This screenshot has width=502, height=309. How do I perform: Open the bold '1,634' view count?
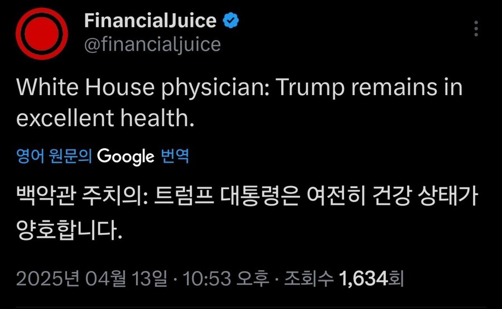[363, 278]
